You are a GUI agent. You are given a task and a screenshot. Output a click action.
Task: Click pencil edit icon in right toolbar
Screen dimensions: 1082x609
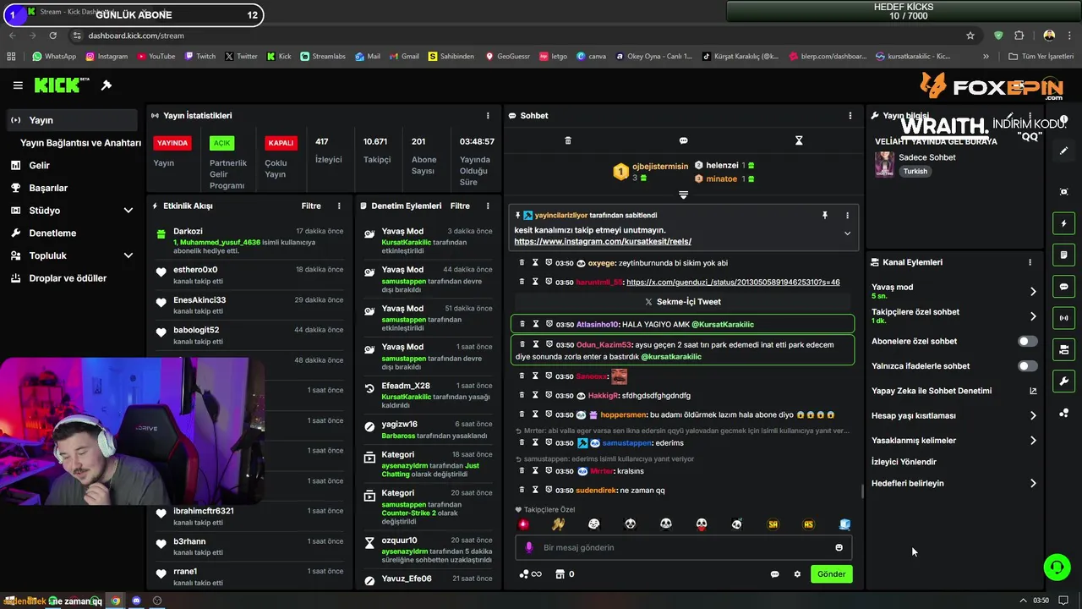1064,151
